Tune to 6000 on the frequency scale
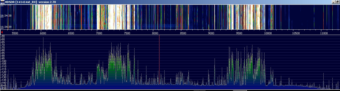The image size is (340, 91). coord(43,33)
